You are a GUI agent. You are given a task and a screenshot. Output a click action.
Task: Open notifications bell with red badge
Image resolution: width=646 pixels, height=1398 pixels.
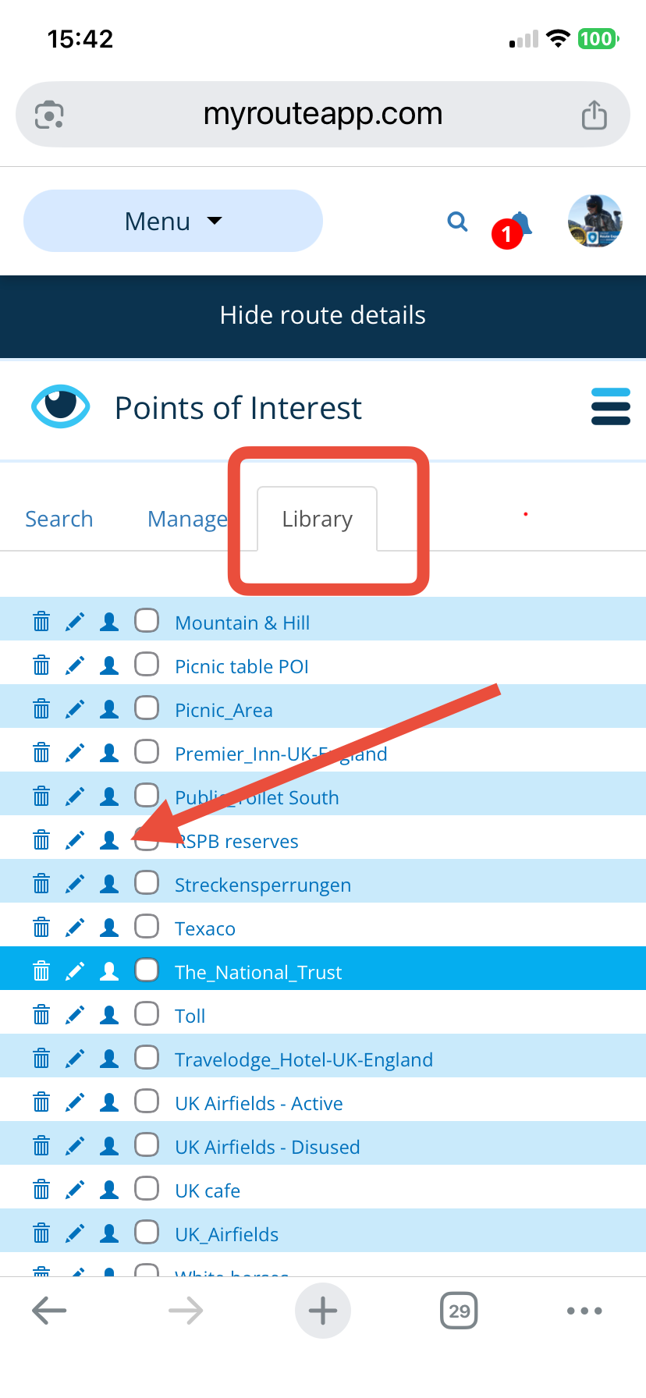pos(516,226)
